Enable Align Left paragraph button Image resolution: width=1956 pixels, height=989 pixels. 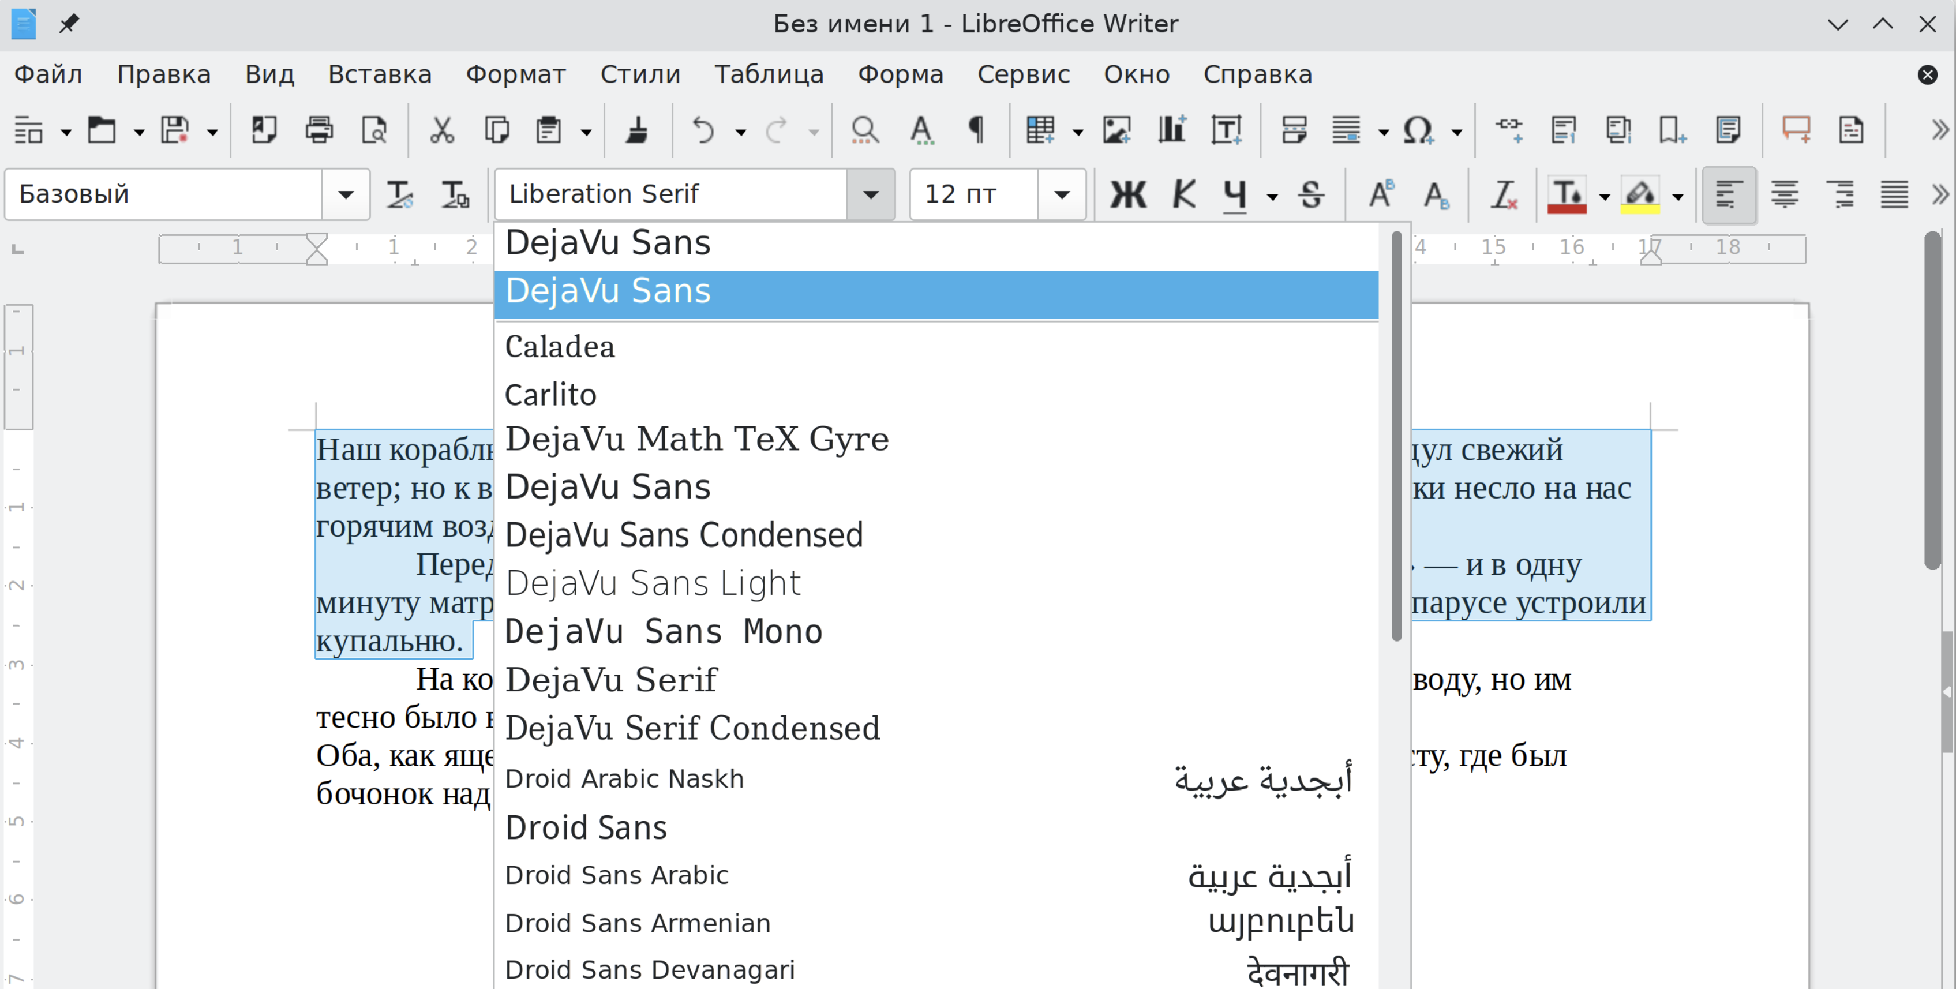click(1729, 194)
